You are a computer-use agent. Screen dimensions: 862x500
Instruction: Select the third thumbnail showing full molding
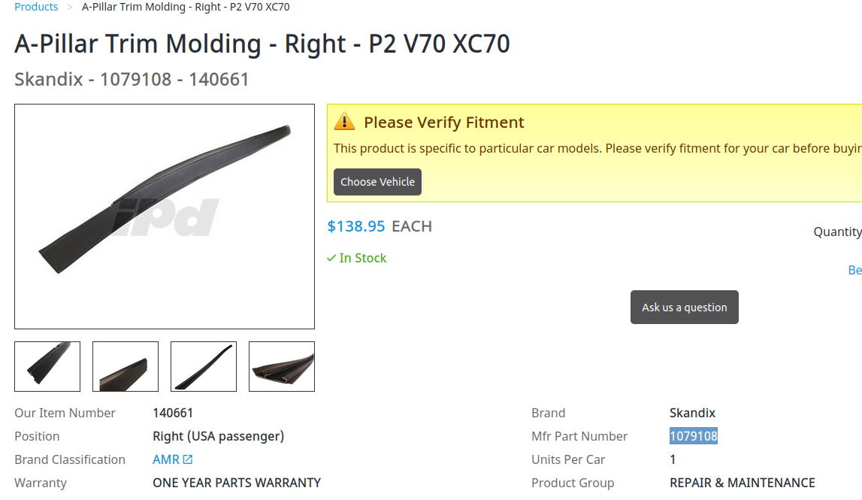204,366
